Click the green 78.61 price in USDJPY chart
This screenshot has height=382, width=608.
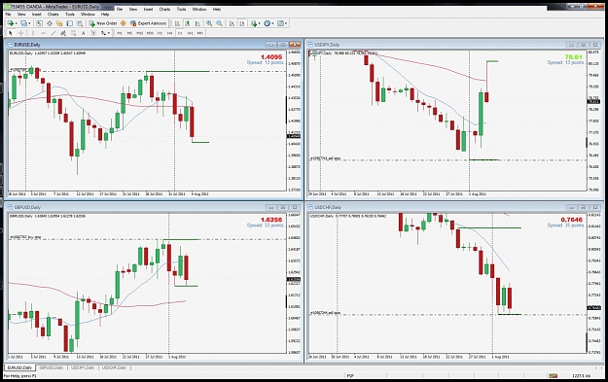[x=574, y=57]
